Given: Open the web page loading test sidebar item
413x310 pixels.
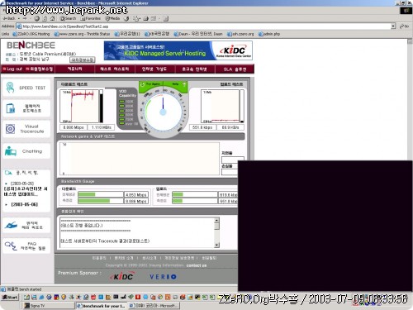Looking at the screenshot, I should click(26, 108).
